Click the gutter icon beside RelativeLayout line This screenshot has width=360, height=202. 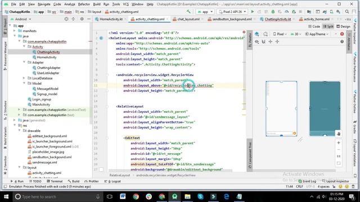101,38
